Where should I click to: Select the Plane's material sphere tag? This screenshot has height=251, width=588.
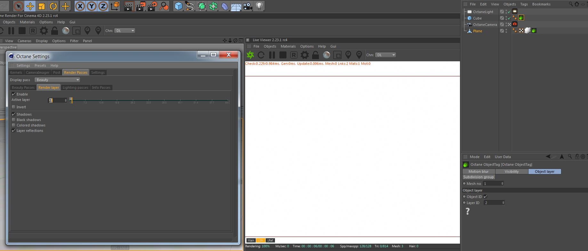528,31
